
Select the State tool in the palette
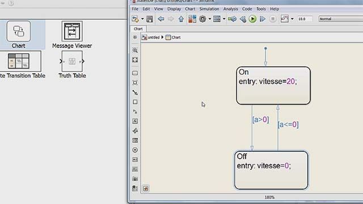[x=135, y=73]
